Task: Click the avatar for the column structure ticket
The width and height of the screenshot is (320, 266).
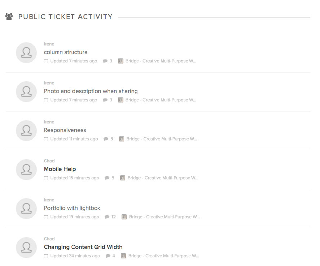Action: (x=26, y=53)
